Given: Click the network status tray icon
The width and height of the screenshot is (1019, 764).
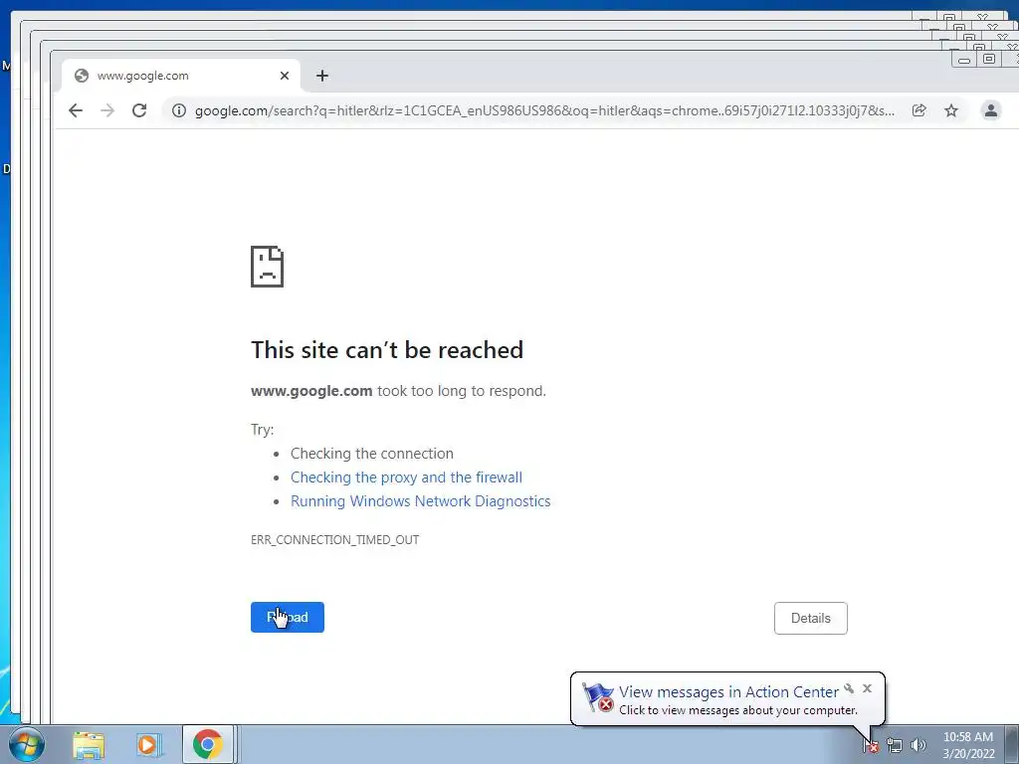Looking at the screenshot, I should click(895, 745).
